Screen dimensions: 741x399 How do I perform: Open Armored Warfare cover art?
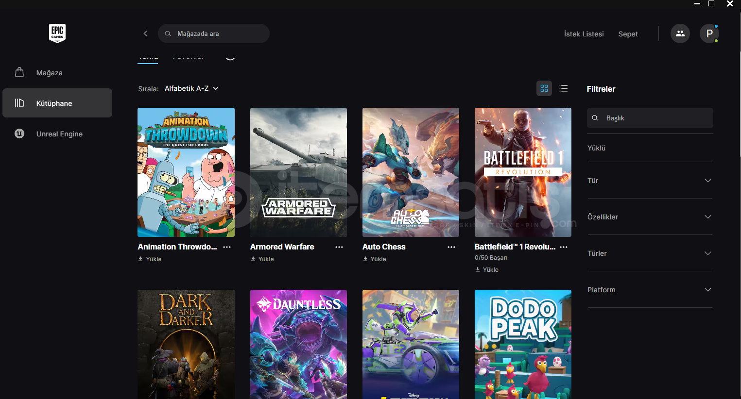coord(298,172)
